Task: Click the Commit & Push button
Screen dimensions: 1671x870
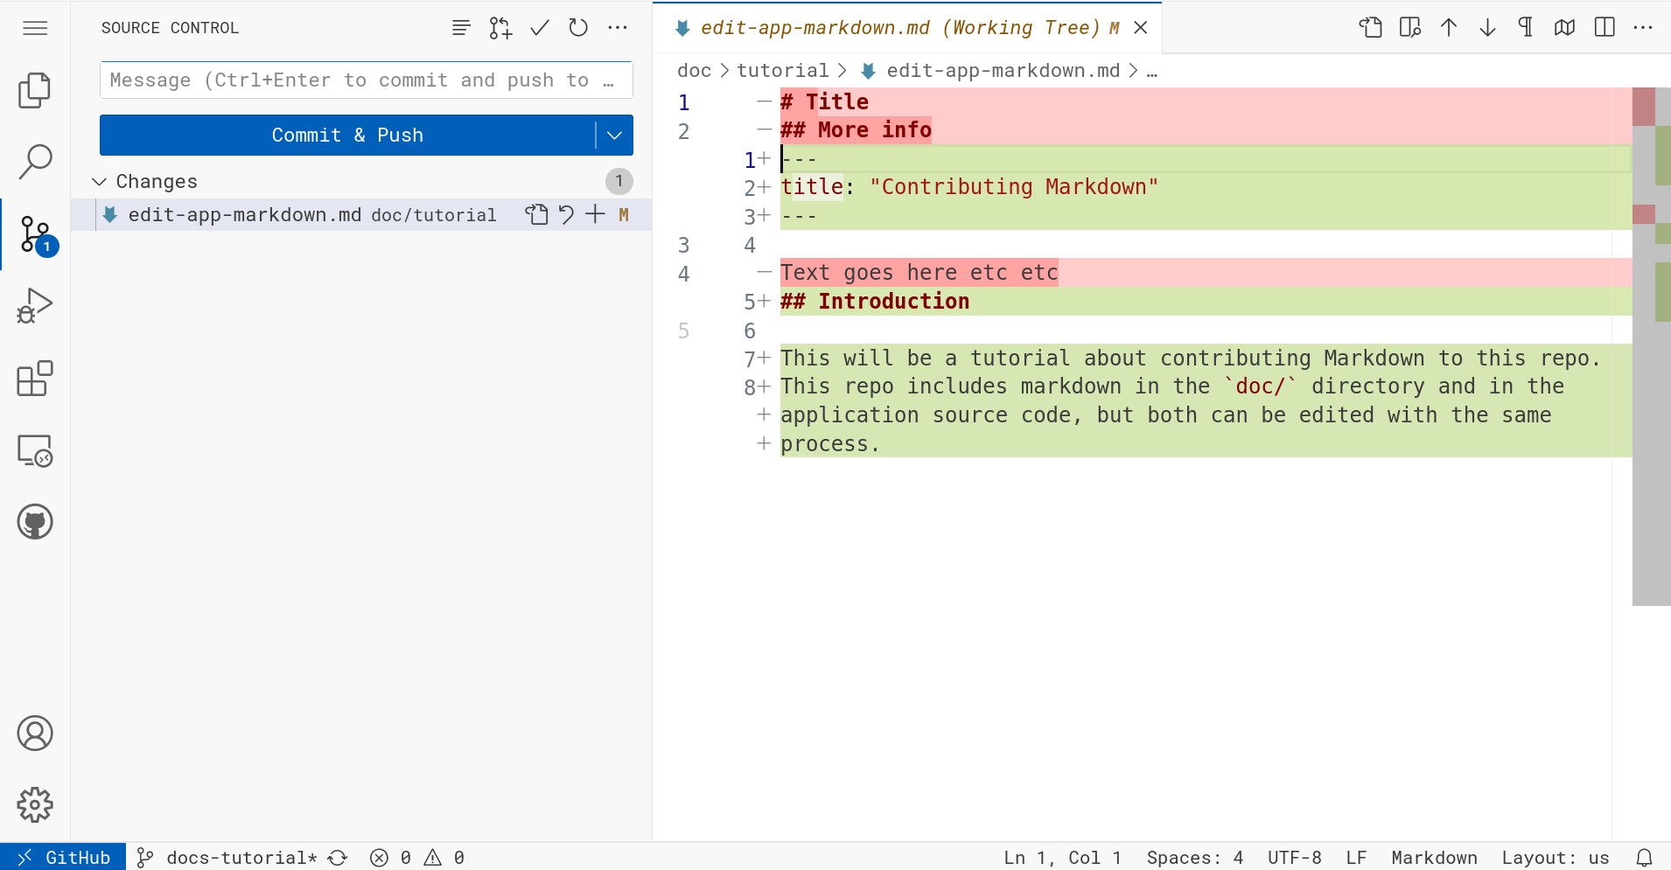Action: (347, 135)
